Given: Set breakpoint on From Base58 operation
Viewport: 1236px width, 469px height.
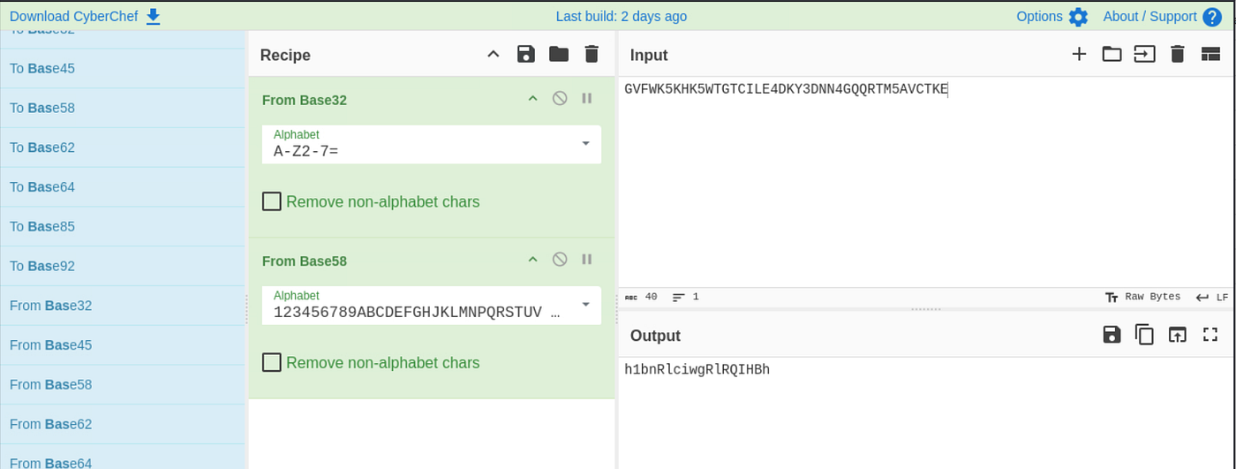Looking at the screenshot, I should pyautogui.click(x=586, y=259).
